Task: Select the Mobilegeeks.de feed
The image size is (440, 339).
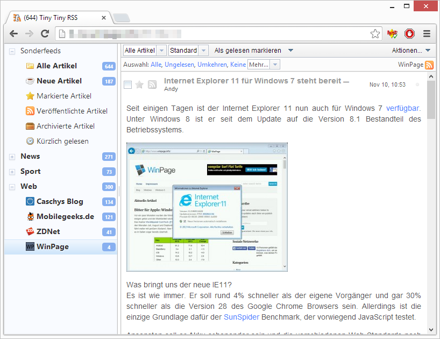Action: pyautogui.click(x=66, y=217)
